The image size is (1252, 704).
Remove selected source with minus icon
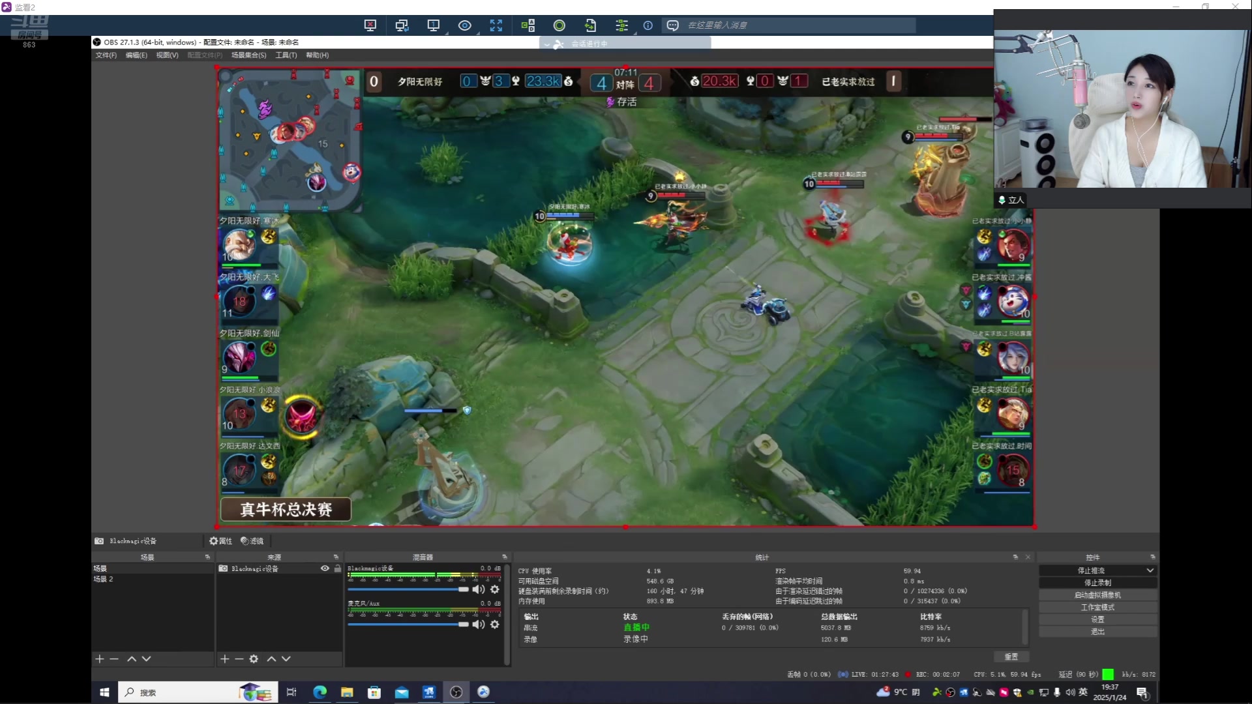pos(239,660)
